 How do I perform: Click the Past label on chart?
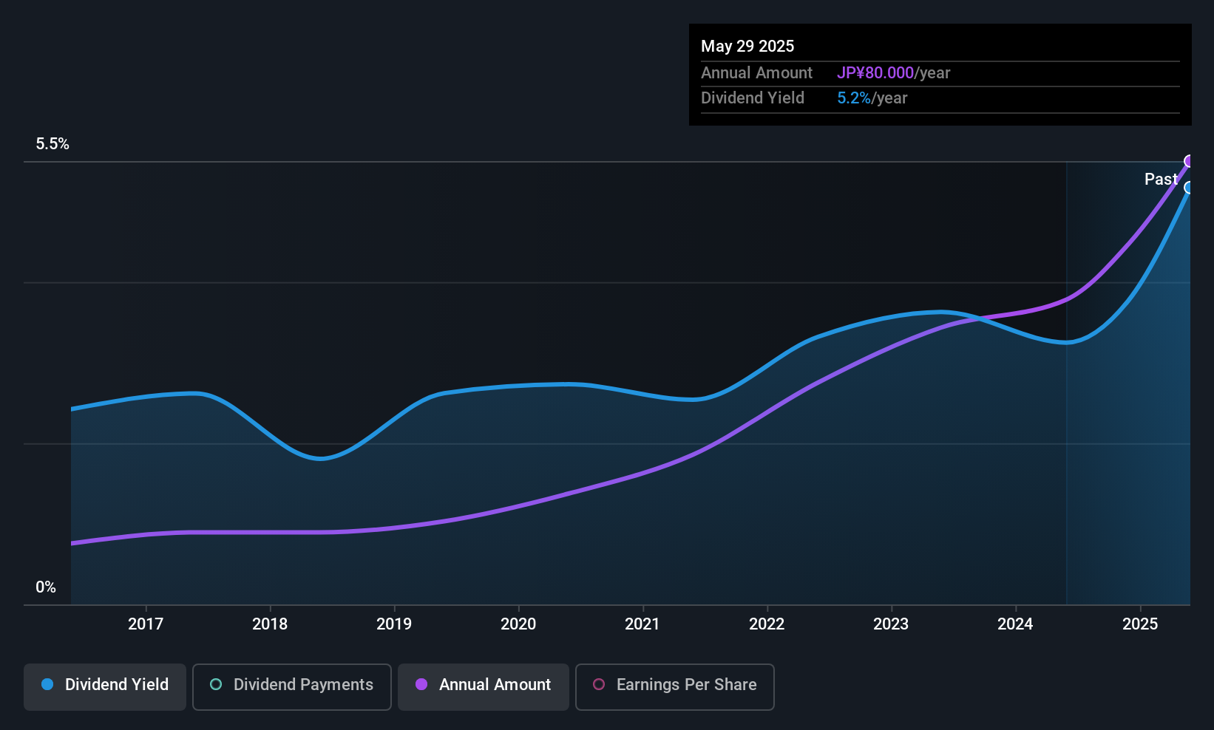point(1161,179)
